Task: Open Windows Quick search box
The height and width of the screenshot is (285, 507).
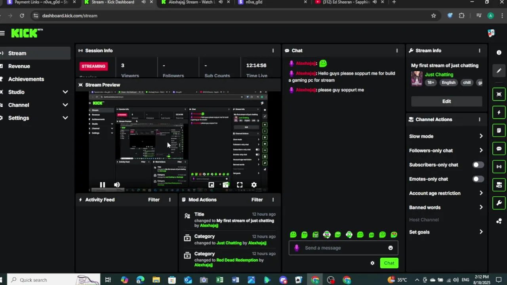Action: pyautogui.click(x=54, y=280)
